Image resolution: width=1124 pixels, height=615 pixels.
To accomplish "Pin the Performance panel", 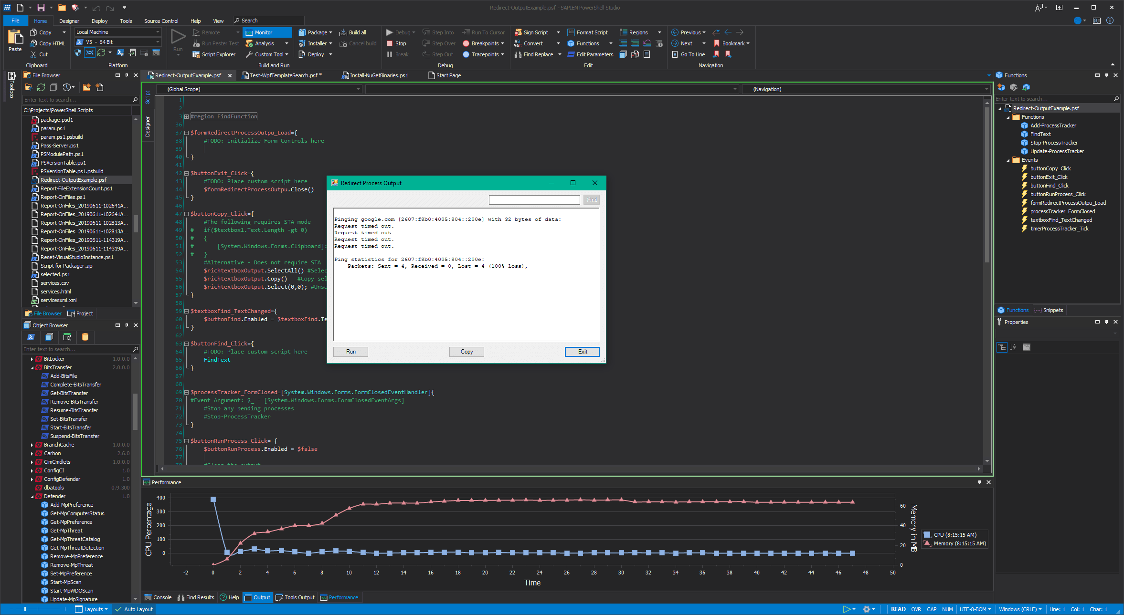I will click(x=979, y=482).
